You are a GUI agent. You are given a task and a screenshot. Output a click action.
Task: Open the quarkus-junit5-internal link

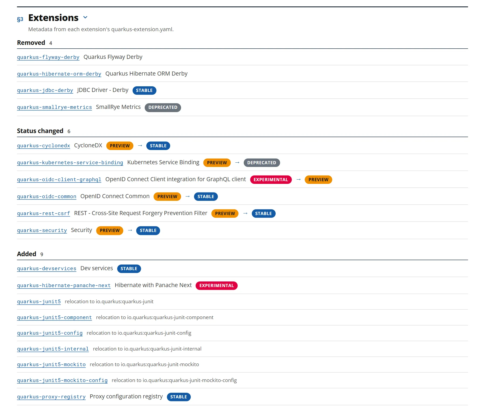click(53, 349)
